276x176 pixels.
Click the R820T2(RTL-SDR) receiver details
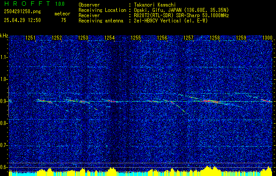pos(181,15)
